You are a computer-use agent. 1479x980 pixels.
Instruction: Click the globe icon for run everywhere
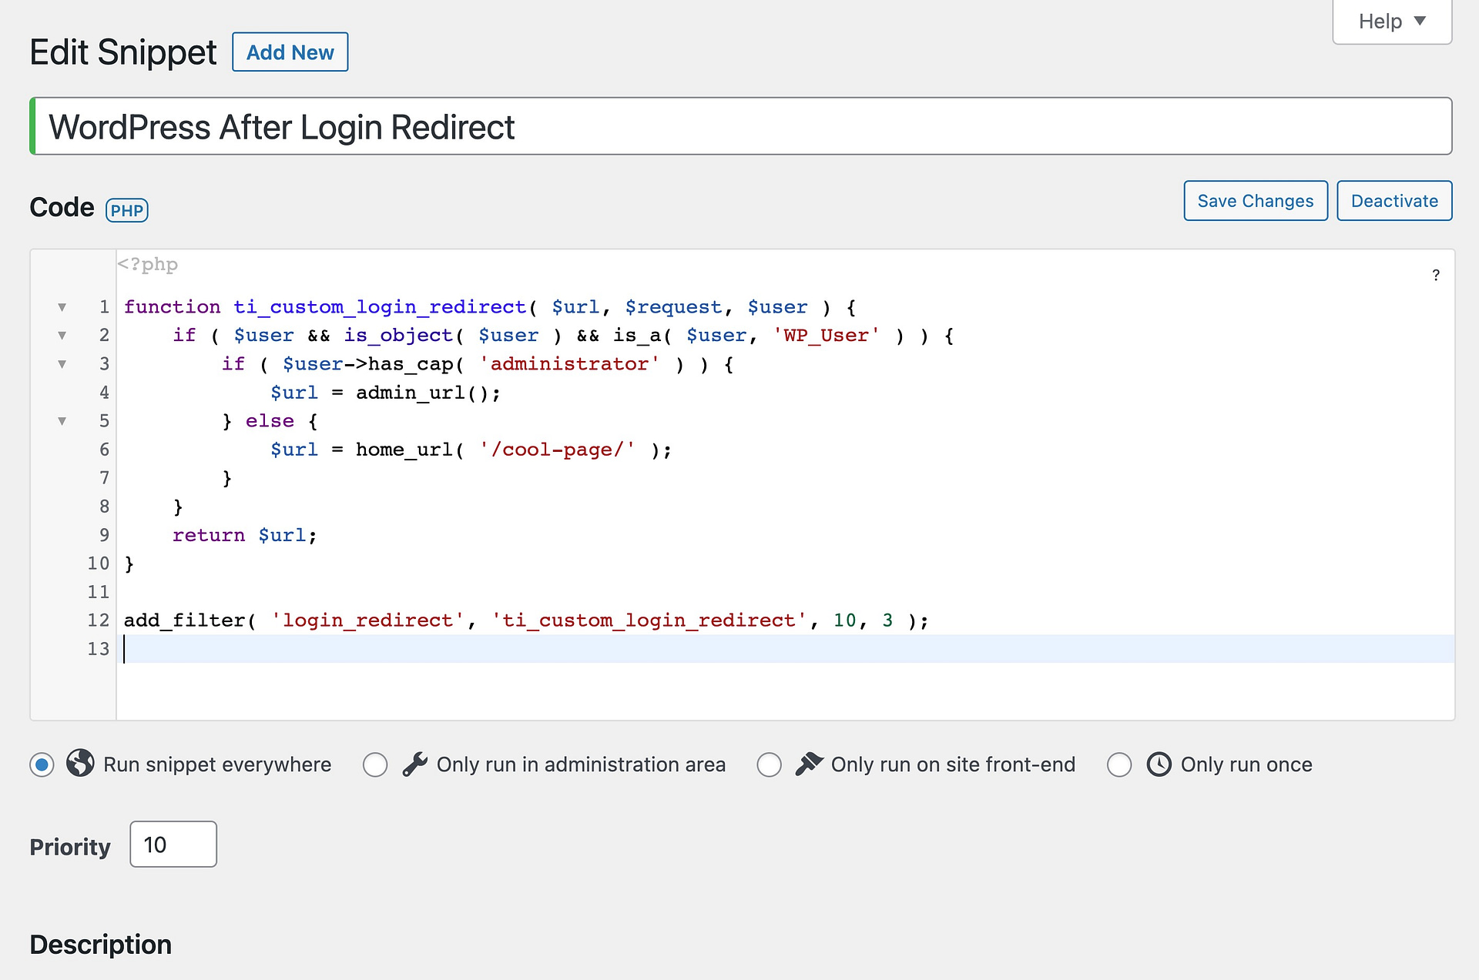[x=80, y=763]
